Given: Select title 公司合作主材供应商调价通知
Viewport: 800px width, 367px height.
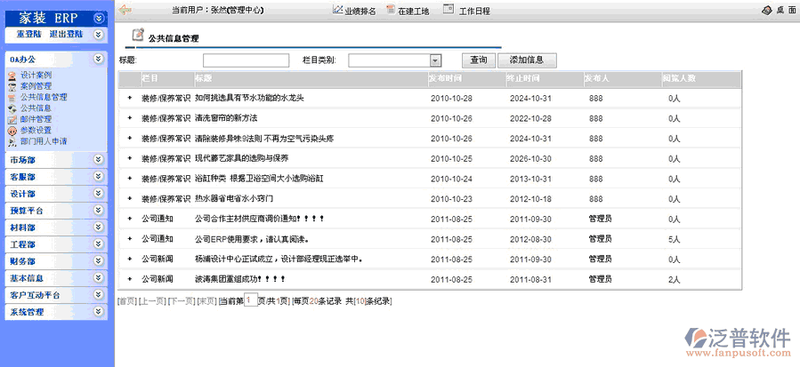Looking at the screenshot, I should [x=260, y=219].
